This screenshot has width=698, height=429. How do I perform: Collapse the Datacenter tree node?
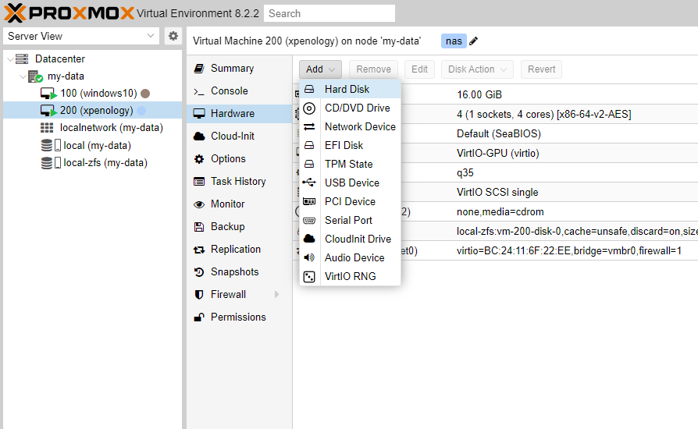click(x=10, y=59)
